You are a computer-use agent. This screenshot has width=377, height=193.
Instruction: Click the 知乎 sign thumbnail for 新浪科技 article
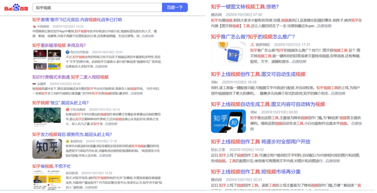pyautogui.click(x=47, y=149)
